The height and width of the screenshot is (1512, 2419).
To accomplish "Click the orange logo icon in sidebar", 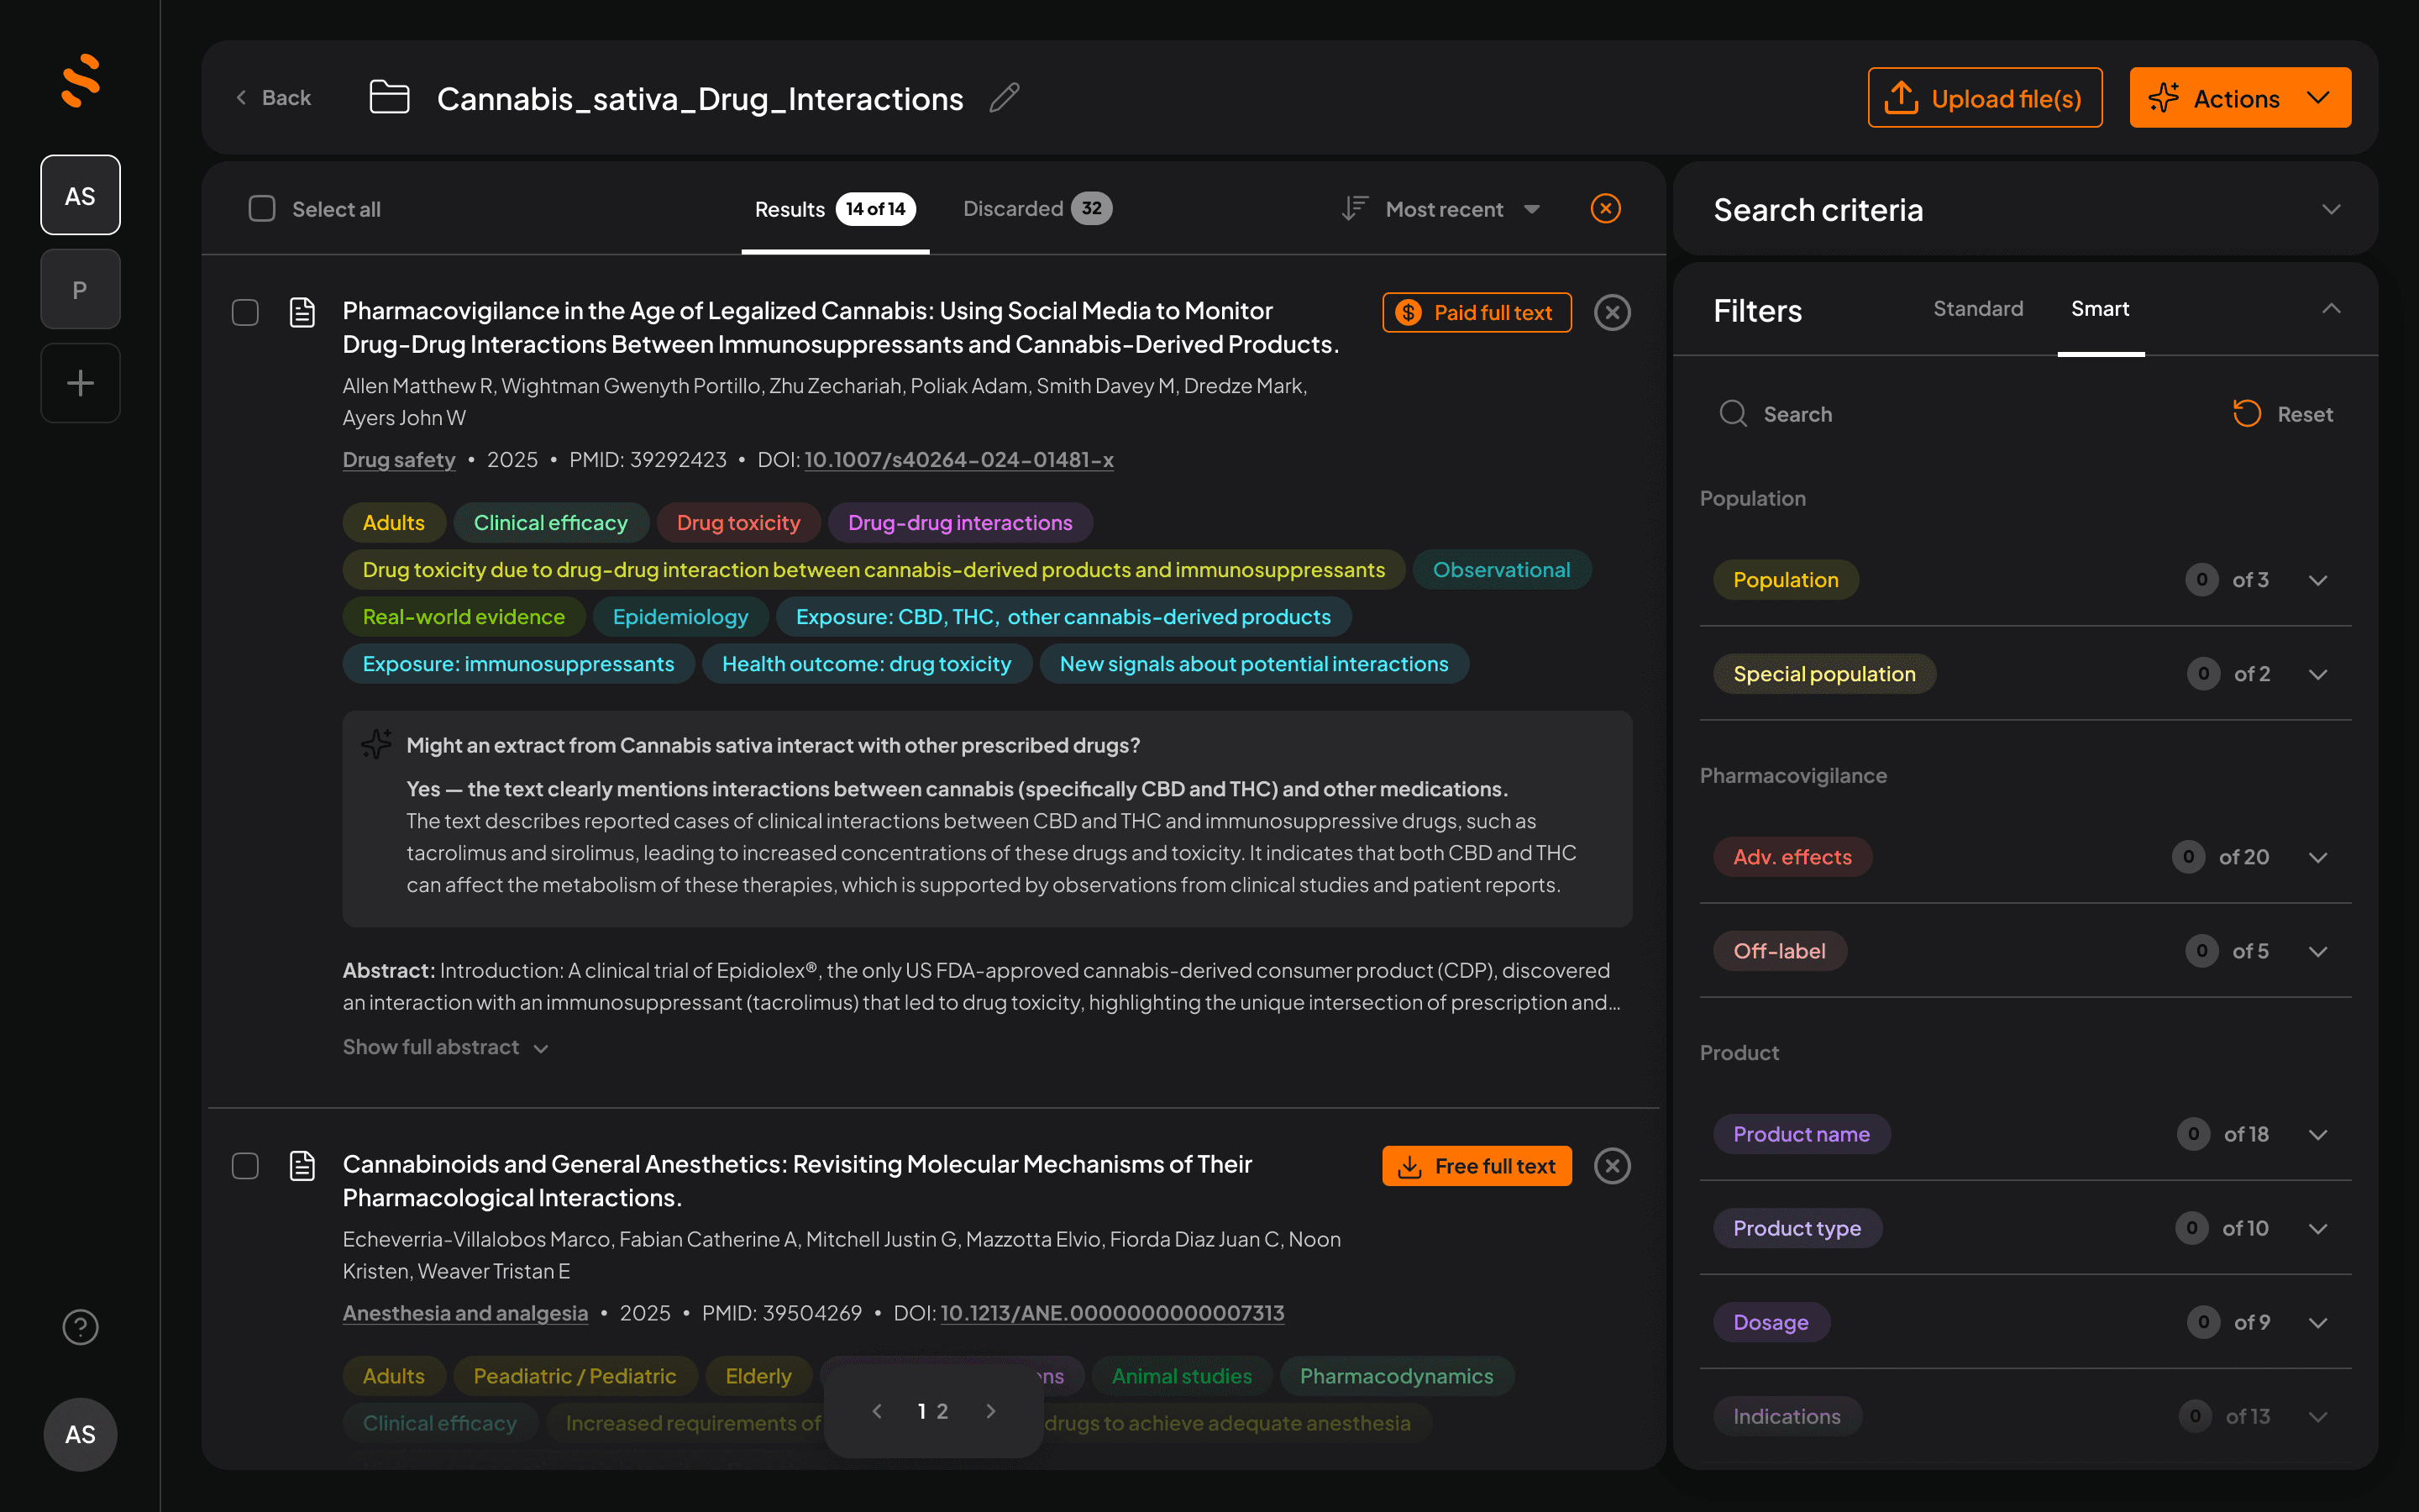I will point(80,80).
